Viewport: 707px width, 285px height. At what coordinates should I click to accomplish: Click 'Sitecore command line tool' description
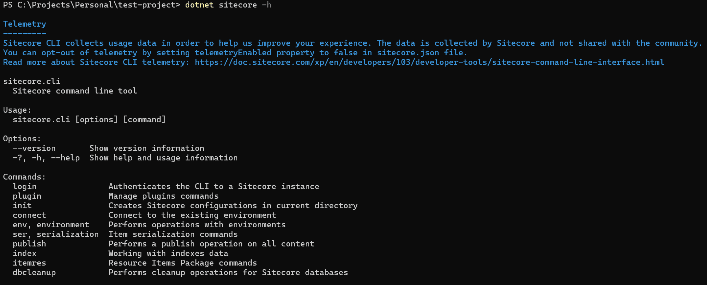click(75, 91)
